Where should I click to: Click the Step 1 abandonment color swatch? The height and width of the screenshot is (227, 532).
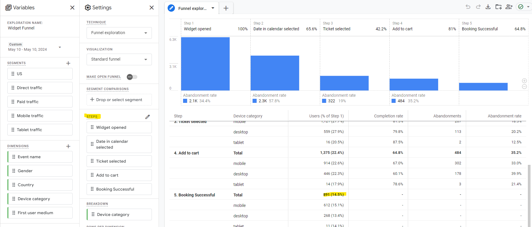[185, 101]
